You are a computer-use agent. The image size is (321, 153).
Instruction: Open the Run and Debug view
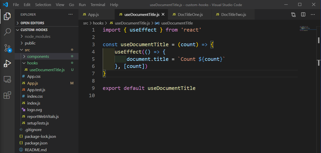(7, 64)
